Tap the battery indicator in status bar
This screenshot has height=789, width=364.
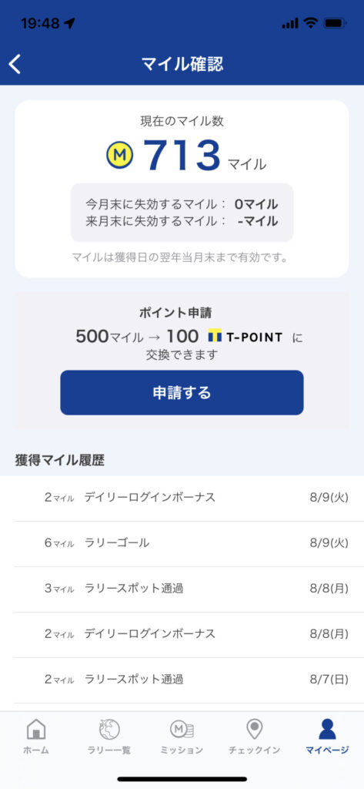334,23
